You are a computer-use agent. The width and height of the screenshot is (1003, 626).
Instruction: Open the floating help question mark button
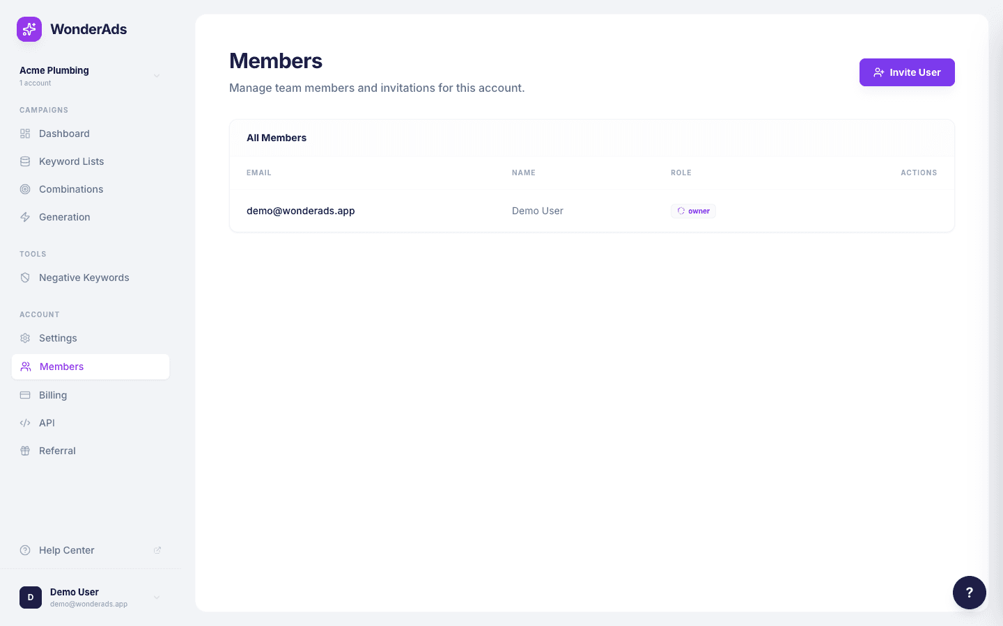pyautogui.click(x=970, y=593)
